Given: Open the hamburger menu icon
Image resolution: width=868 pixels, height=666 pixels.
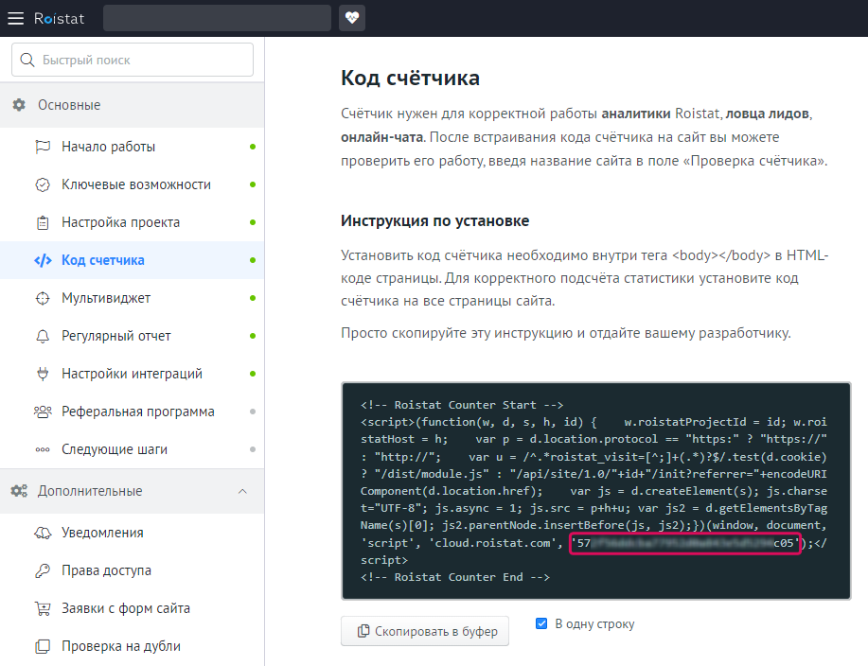Looking at the screenshot, I should pos(16,18).
